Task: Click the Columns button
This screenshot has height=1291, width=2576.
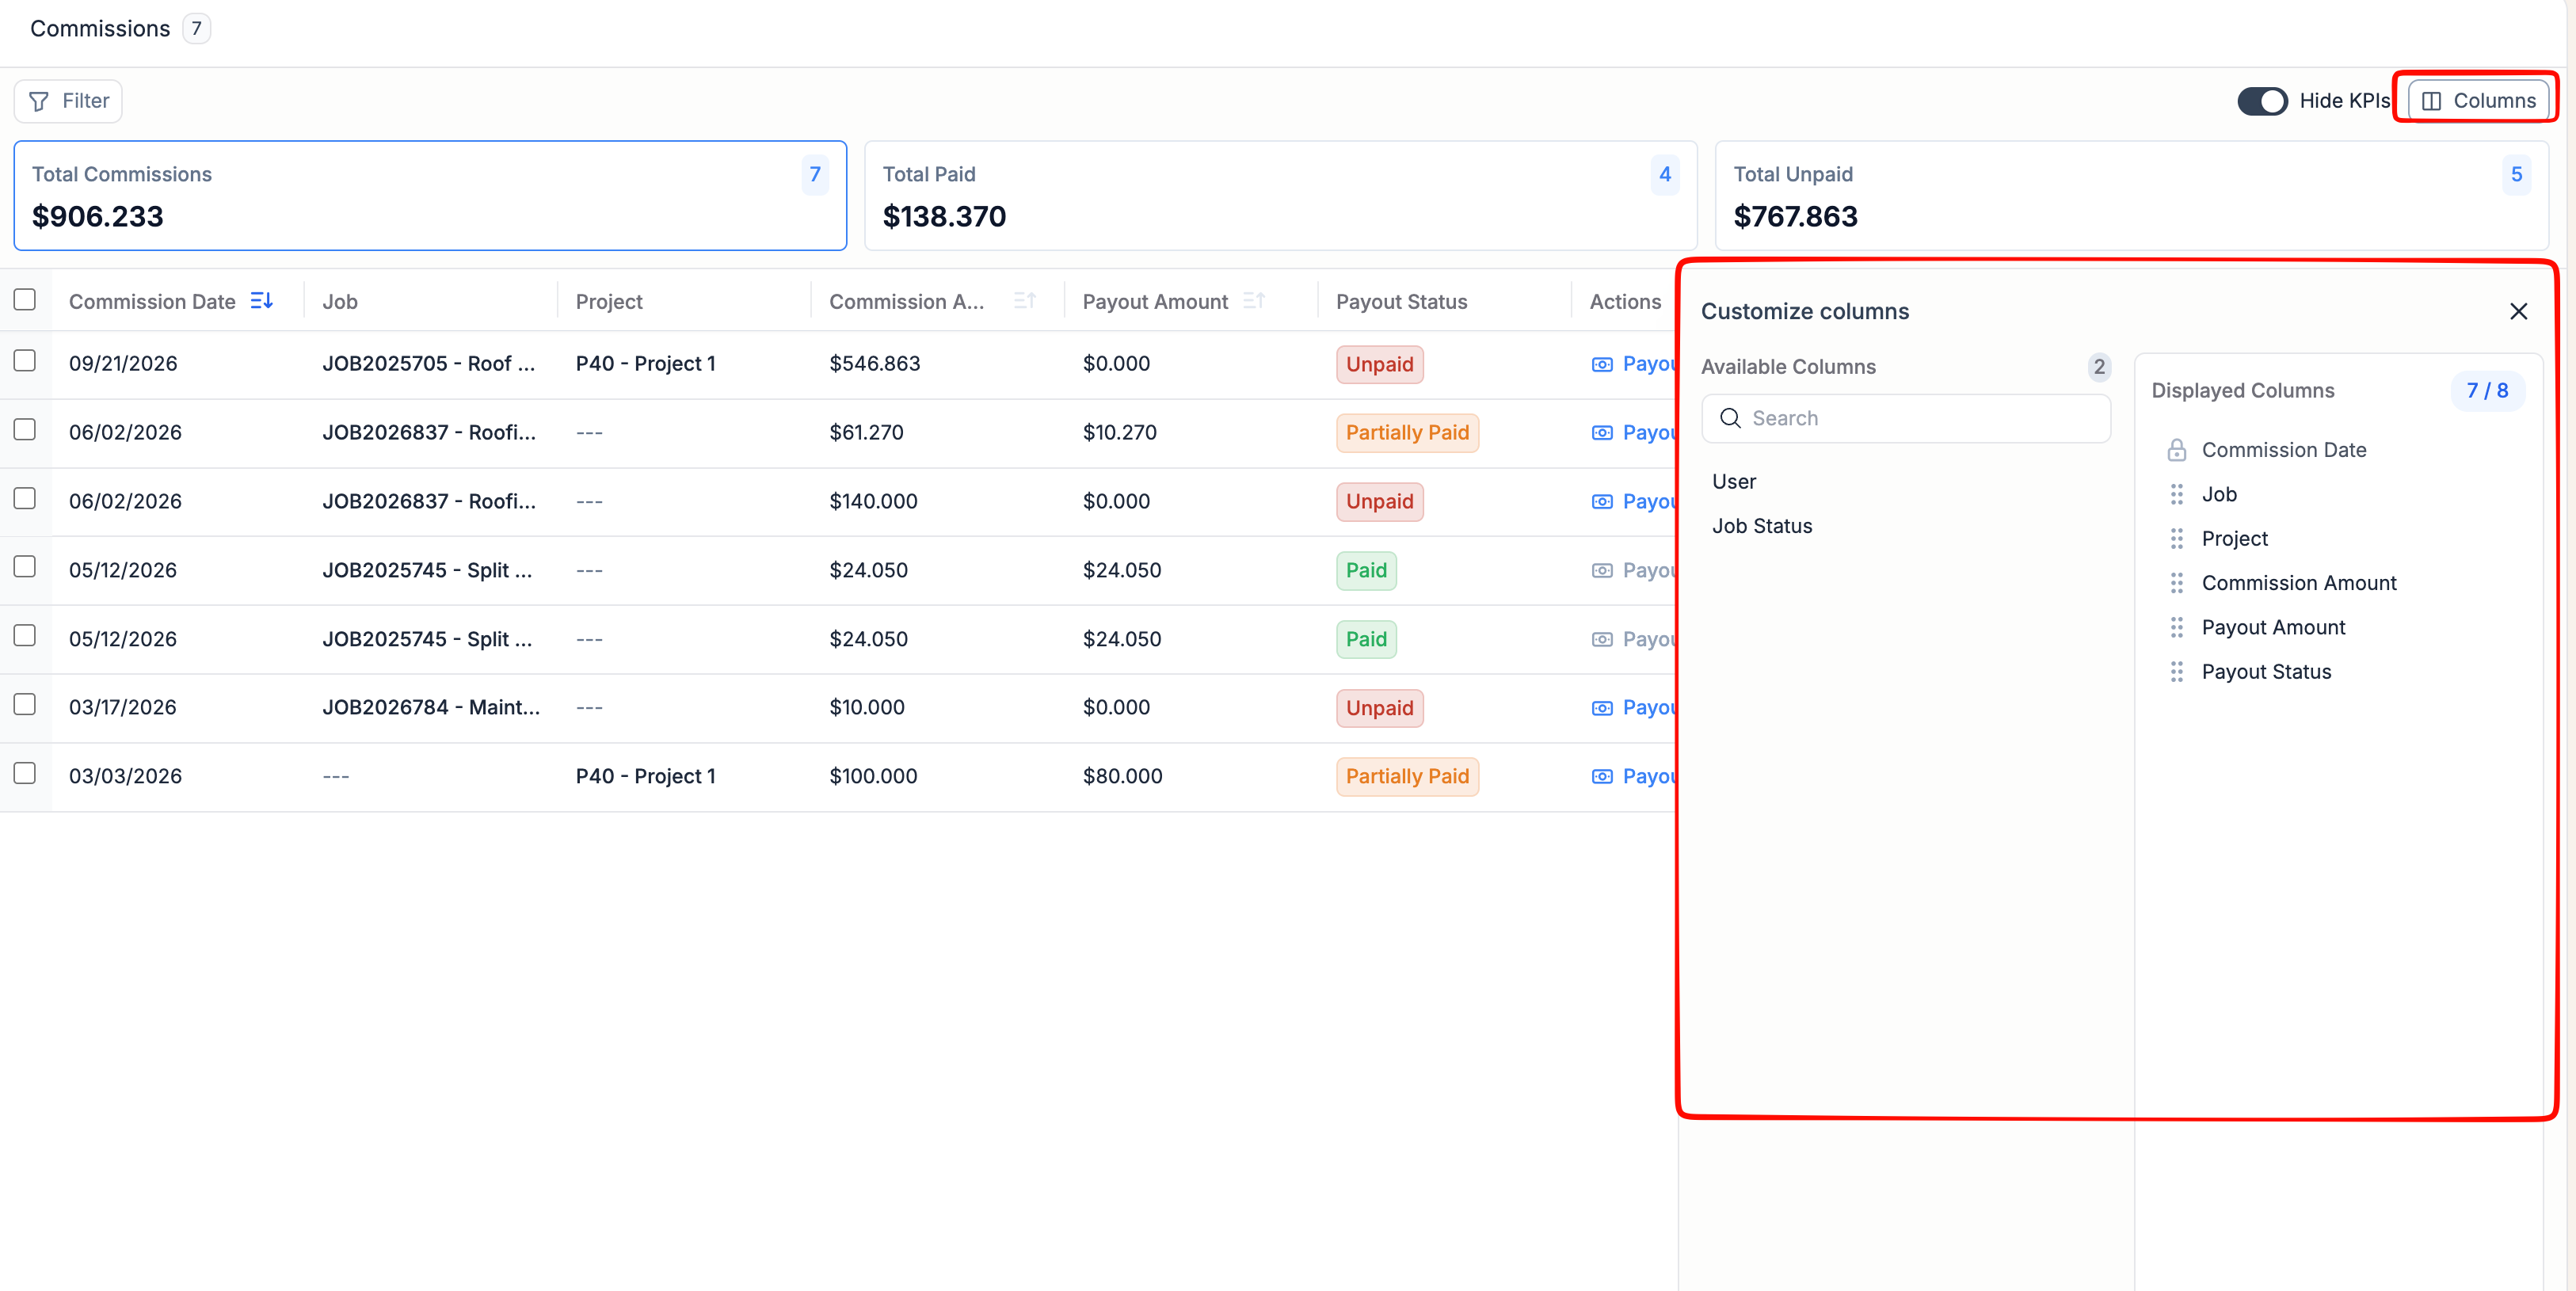Action: (2478, 101)
